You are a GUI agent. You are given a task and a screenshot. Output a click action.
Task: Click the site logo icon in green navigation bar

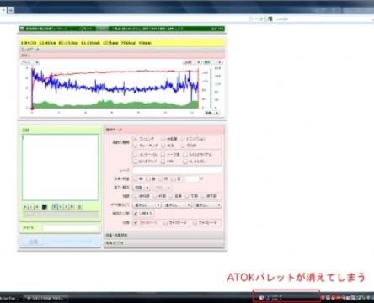coord(23,29)
